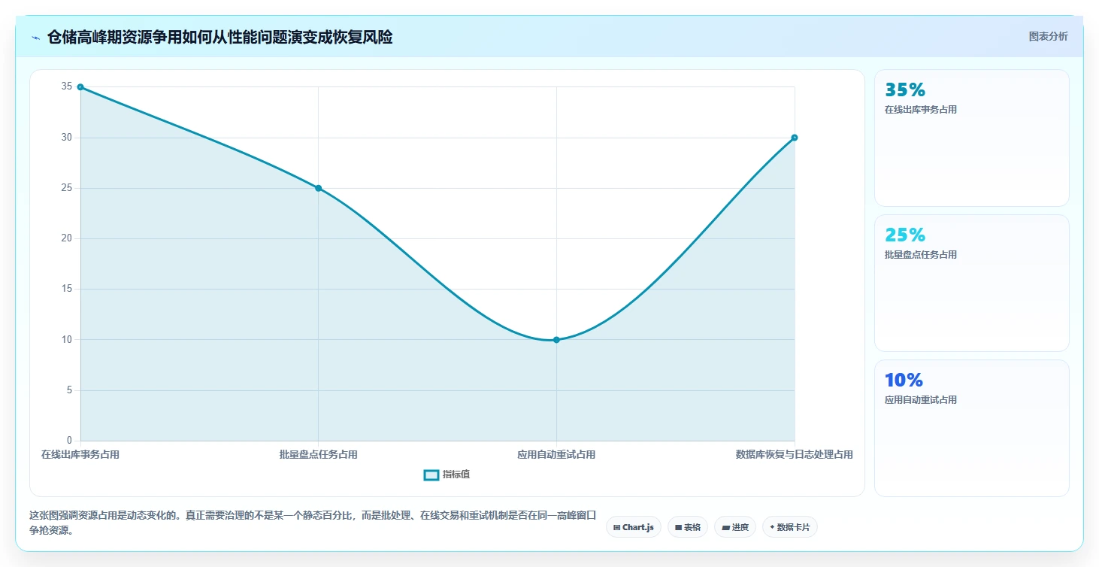Click the lightning icon beside the title
The width and height of the screenshot is (1099, 567).
coord(36,38)
